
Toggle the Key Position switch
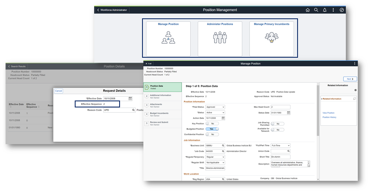pyautogui.click(x=212, y=124)
